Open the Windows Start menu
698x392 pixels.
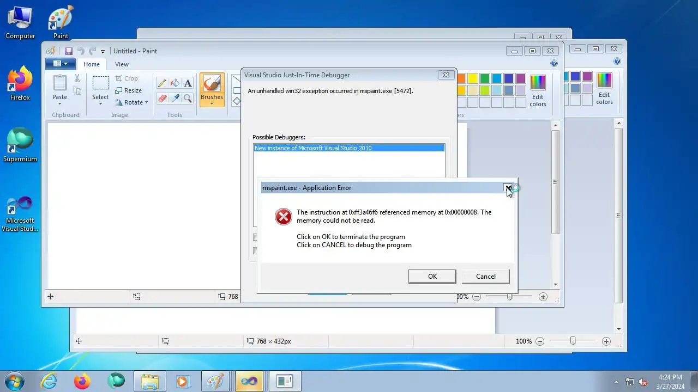[14, 381]
